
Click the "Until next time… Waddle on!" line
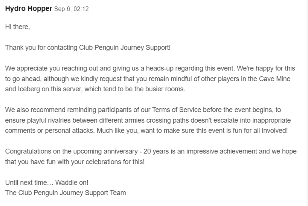47,183
